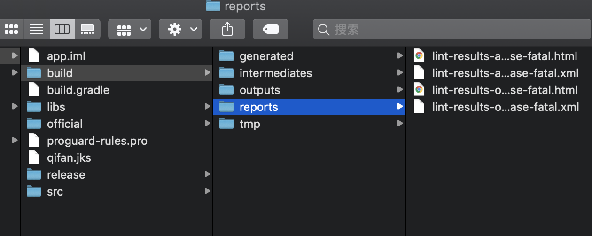Switch to icon view mode
This screenshot has height=236, width=592.
point(11,29)
